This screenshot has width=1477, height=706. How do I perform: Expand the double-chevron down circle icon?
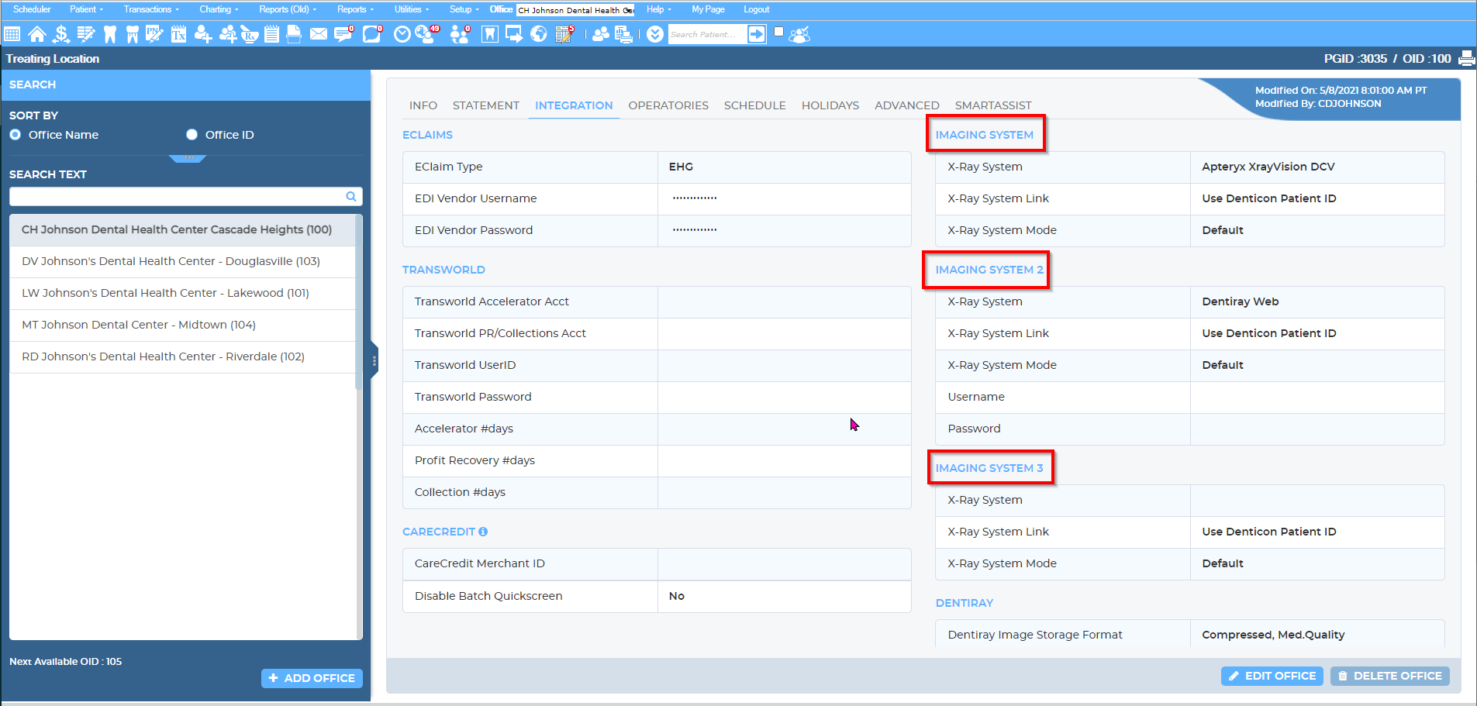pos(655,34)
